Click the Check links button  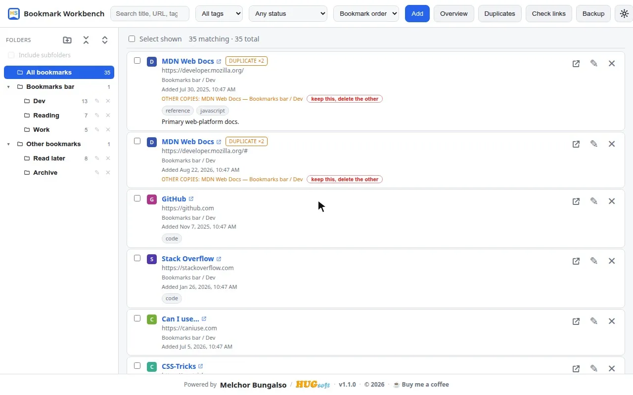click(549, 14)
